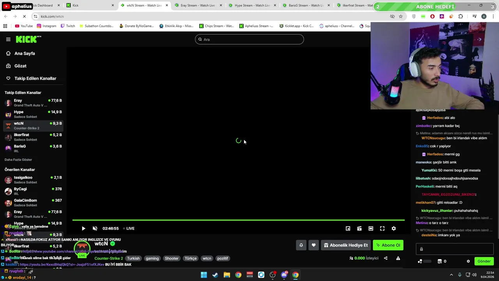Image resolution: width=499 pixels, height=281 pixels.
Task: Unmute the stream volume icon
Action: pos(95,229)
